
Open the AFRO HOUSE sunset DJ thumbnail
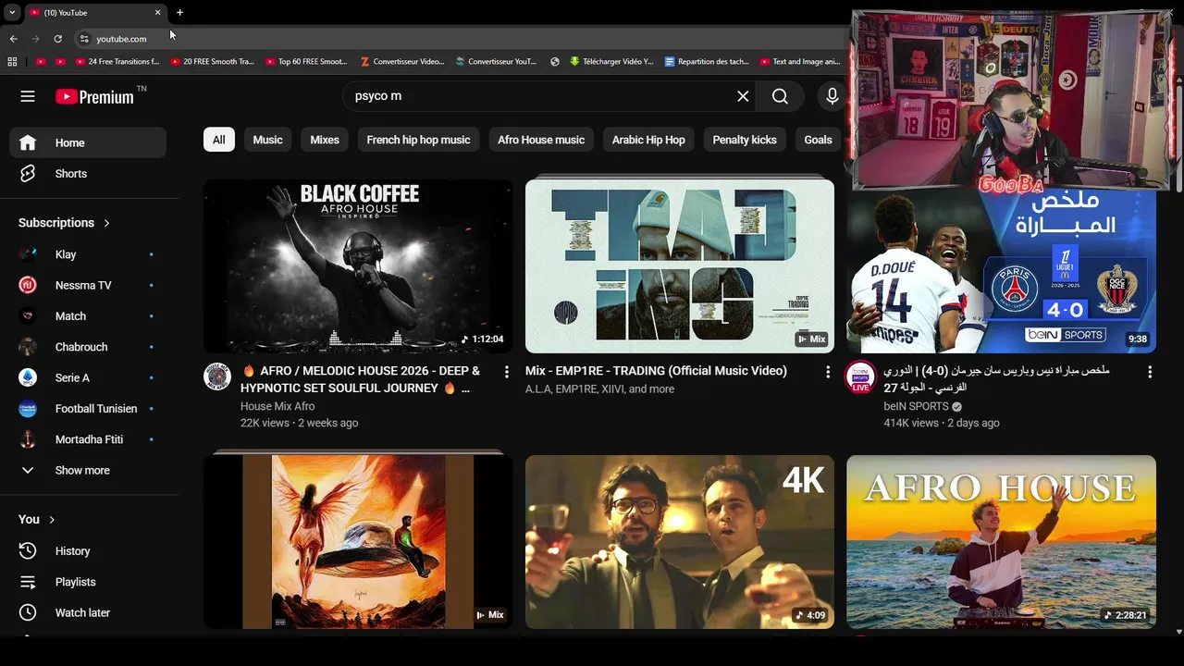point(1001,542)
